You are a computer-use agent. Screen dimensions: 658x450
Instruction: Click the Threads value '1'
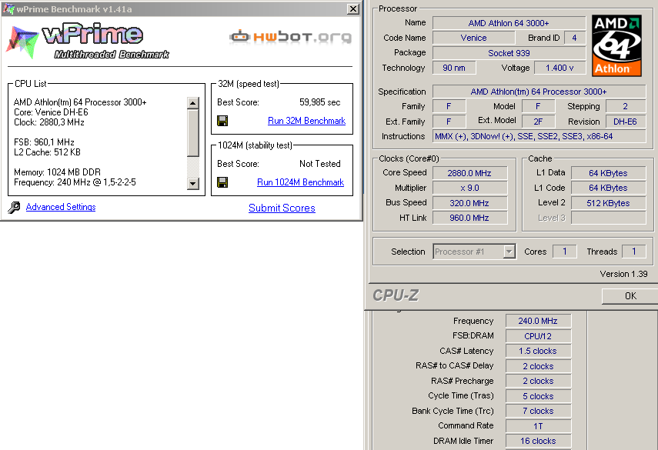pyautogui.click(x=634, y=252)
